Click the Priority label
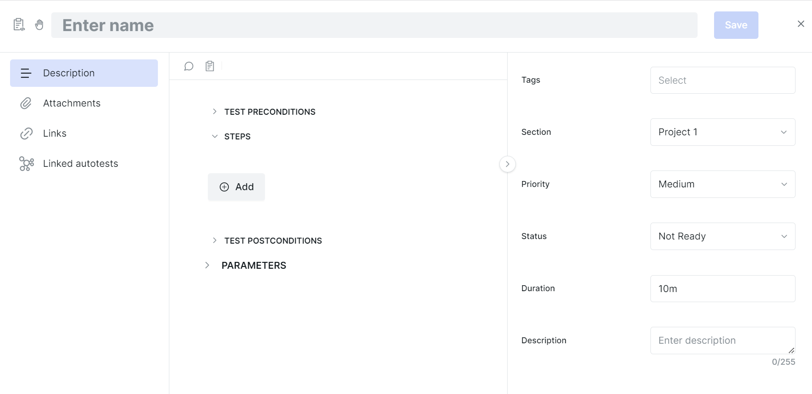The image size is (812, 394). (535, 184)
